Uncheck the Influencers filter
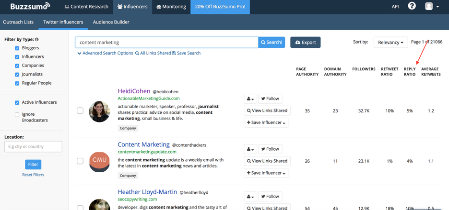The image size is (449, 210). [x=17, y=57]
